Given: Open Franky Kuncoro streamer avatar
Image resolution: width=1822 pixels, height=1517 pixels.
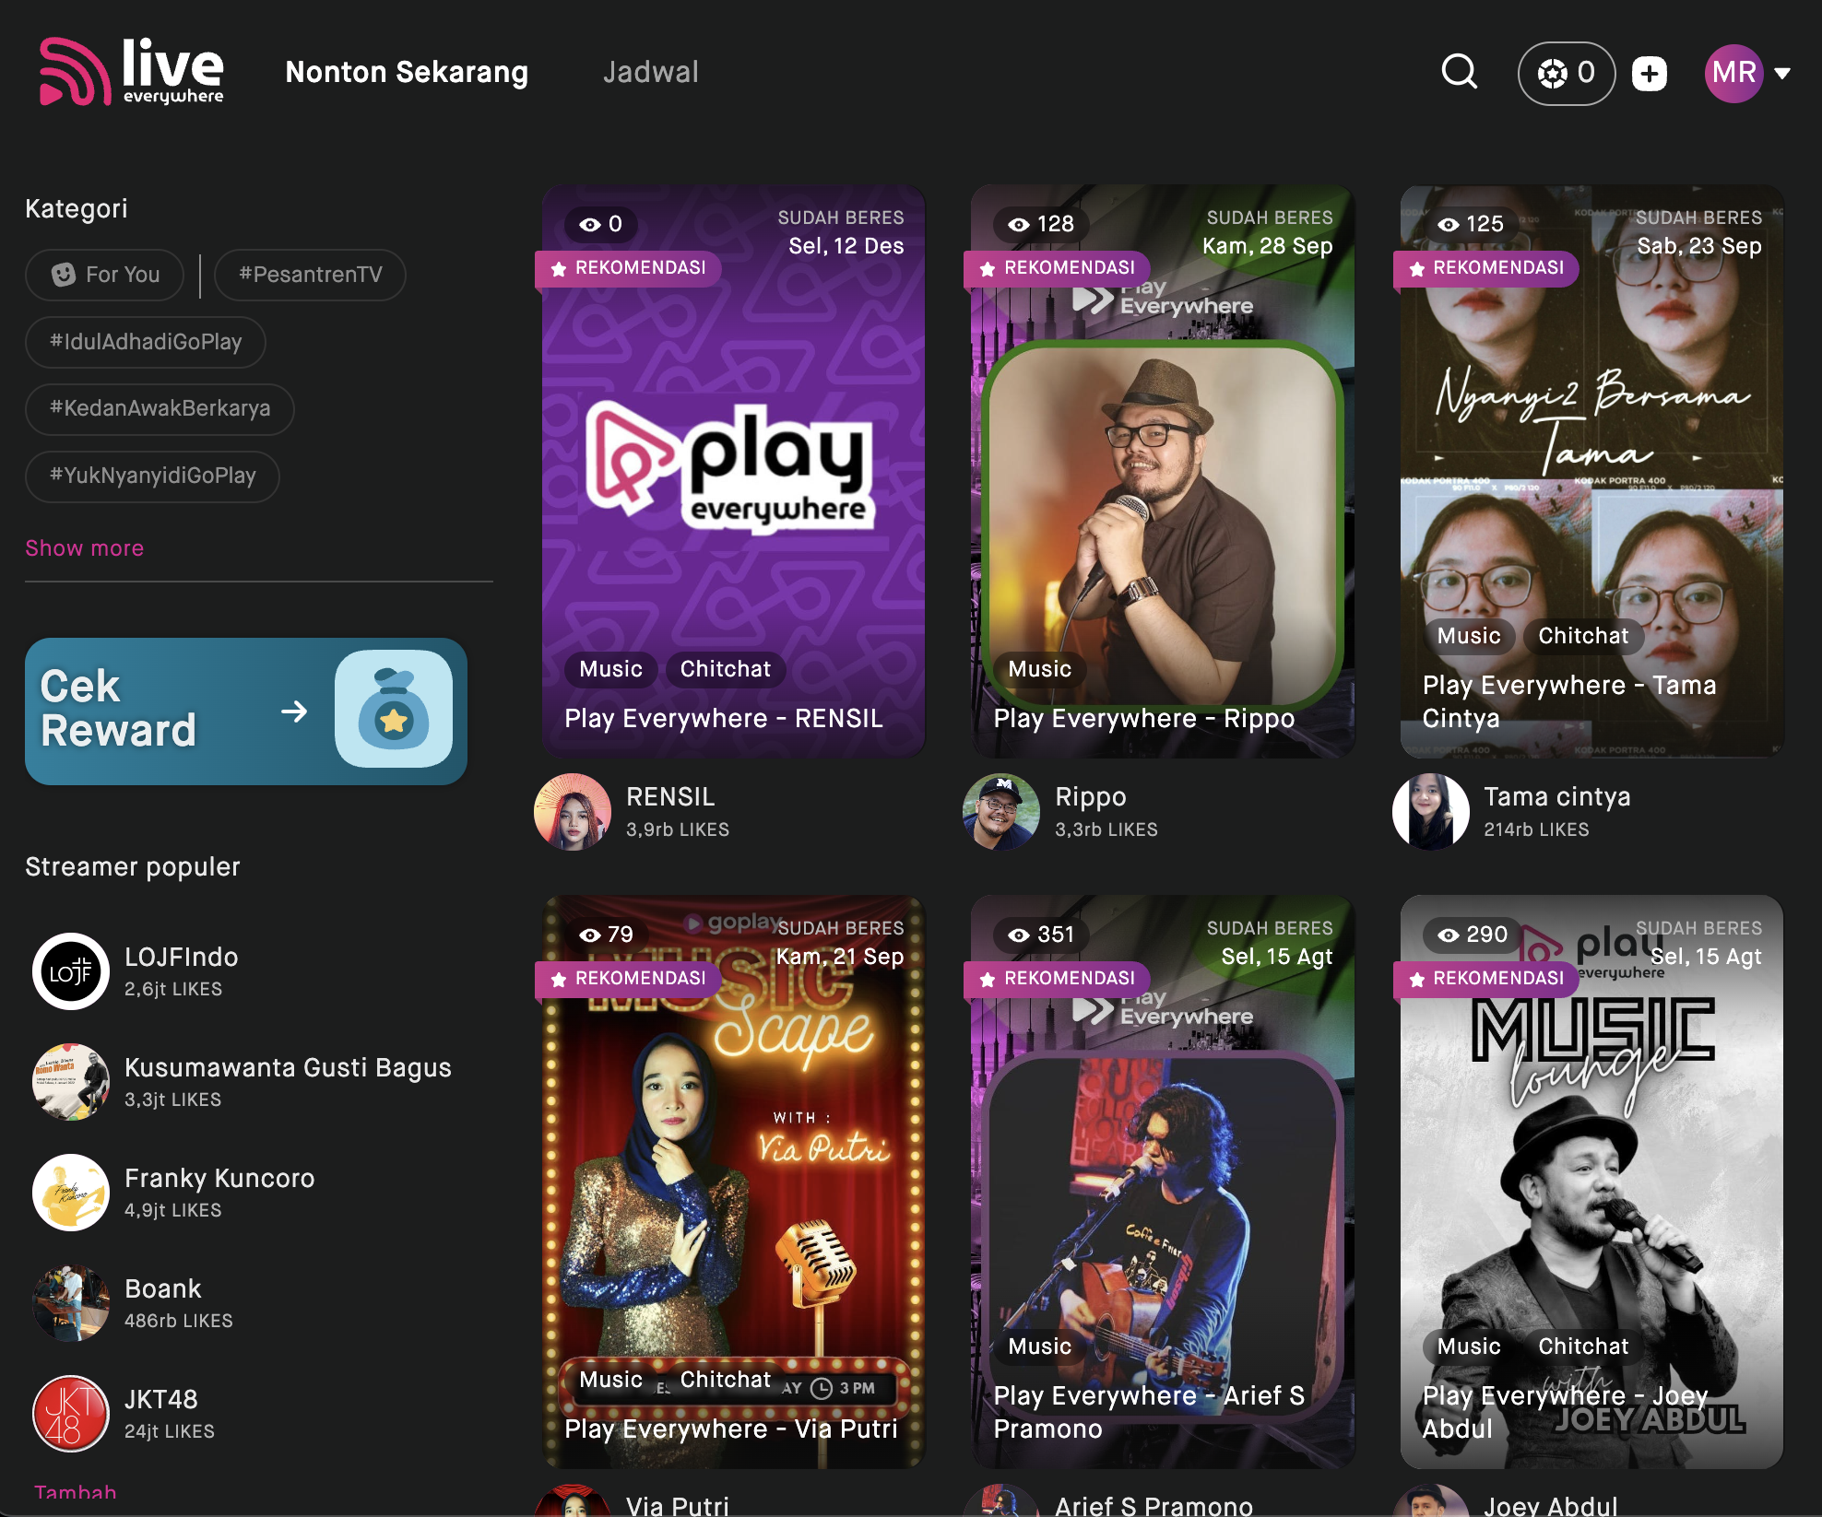Looking at the screenshot, I should (71, 1193).
